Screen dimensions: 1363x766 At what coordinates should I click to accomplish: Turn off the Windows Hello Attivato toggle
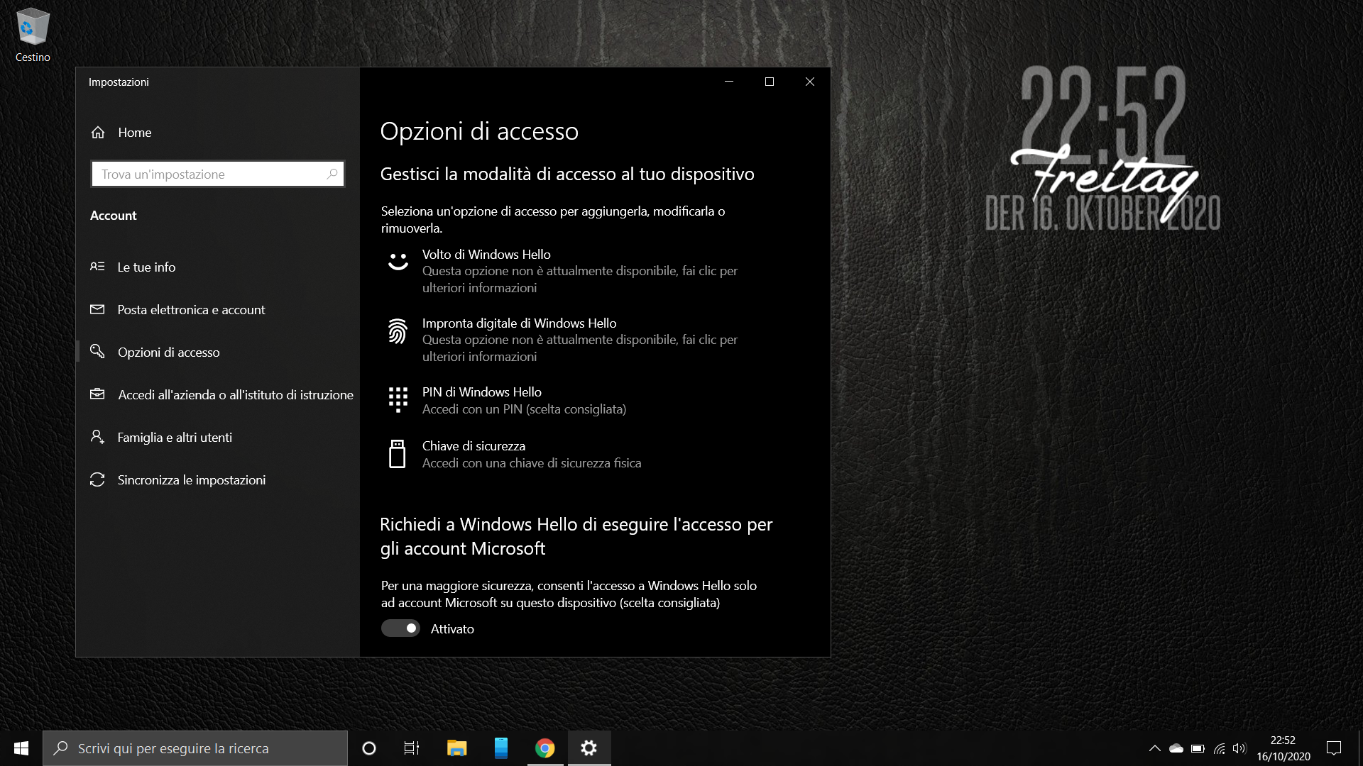click(x=400, y=628)
